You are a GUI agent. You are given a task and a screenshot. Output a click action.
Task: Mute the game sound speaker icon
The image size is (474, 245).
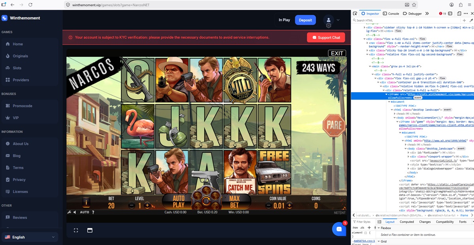(x=75, y=212)
